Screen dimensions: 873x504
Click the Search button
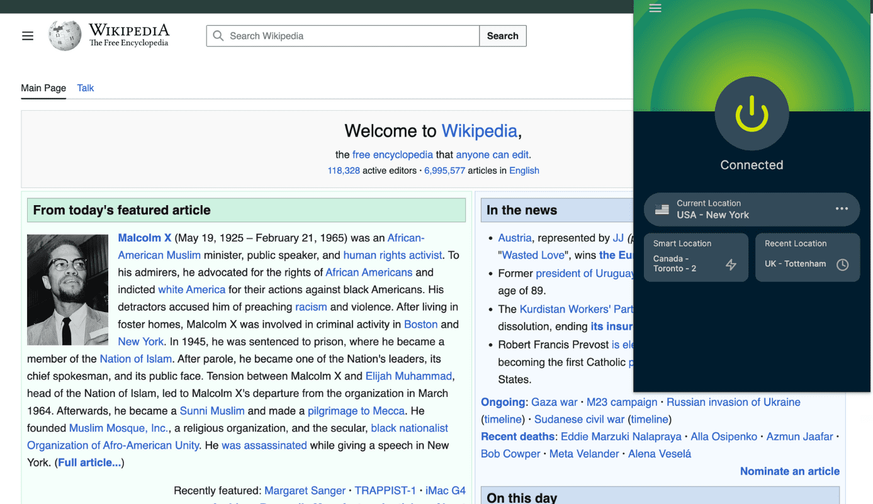(x=502, y=36)
